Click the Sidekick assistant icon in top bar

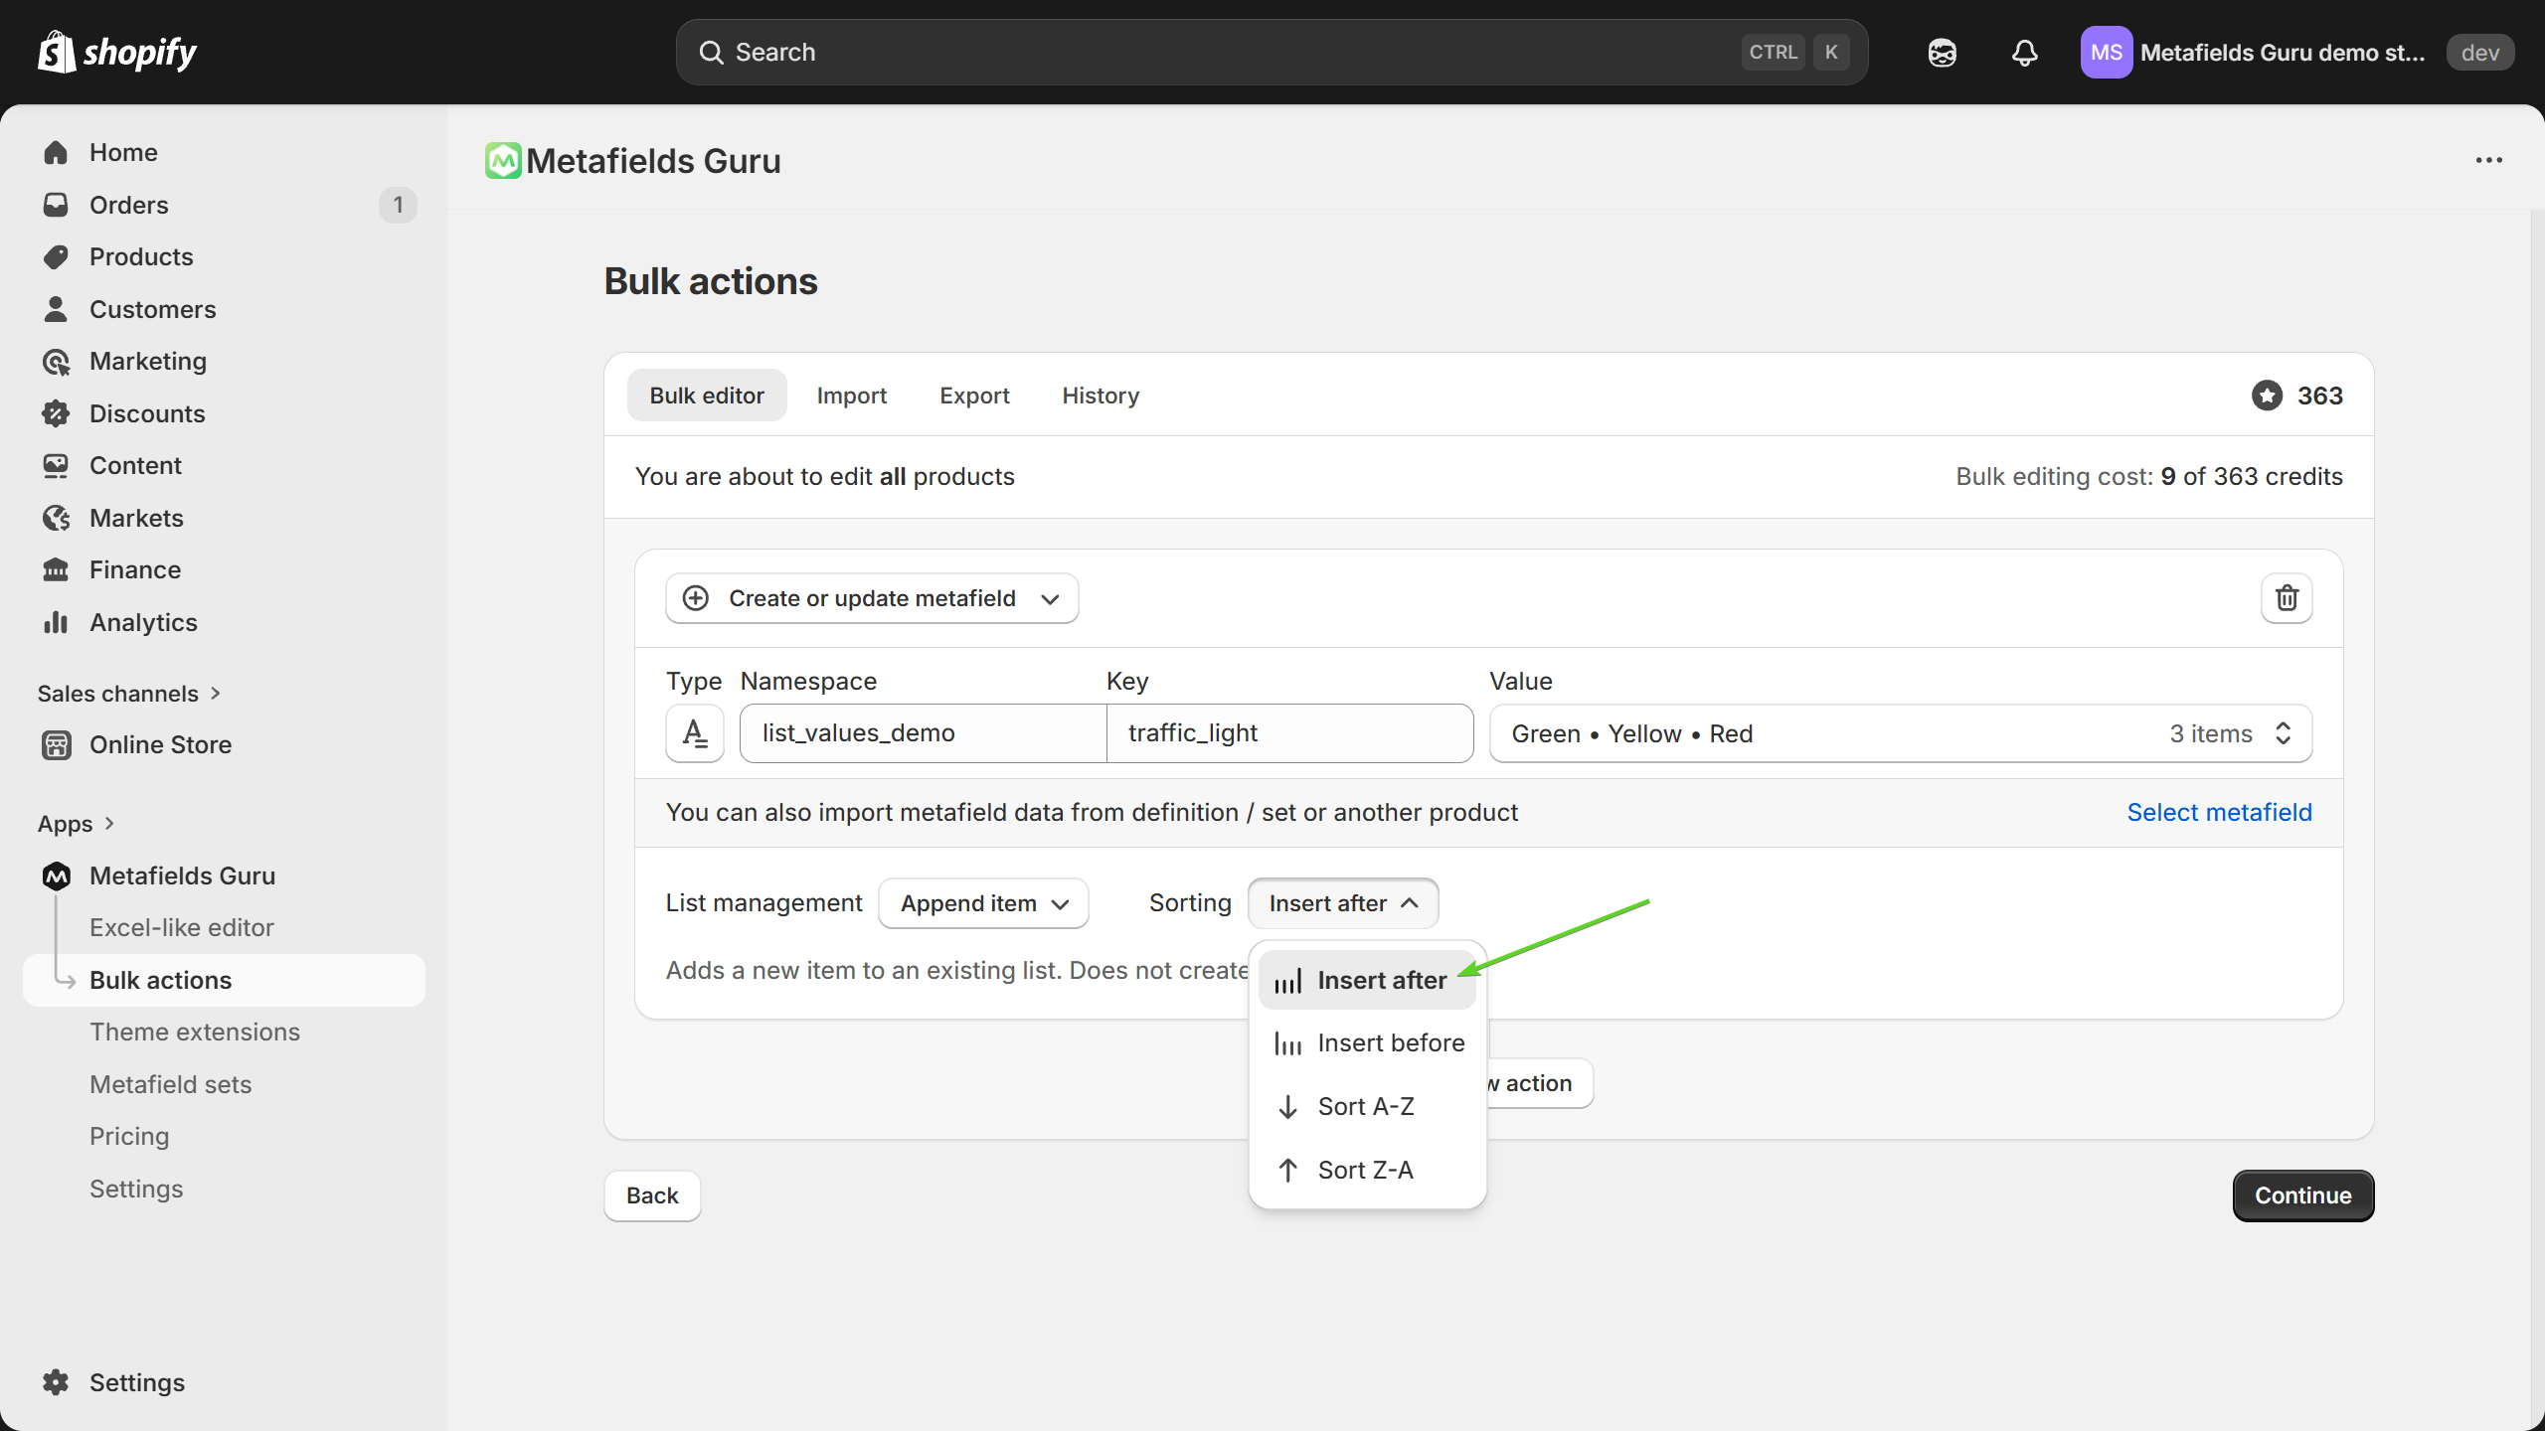1942,53
